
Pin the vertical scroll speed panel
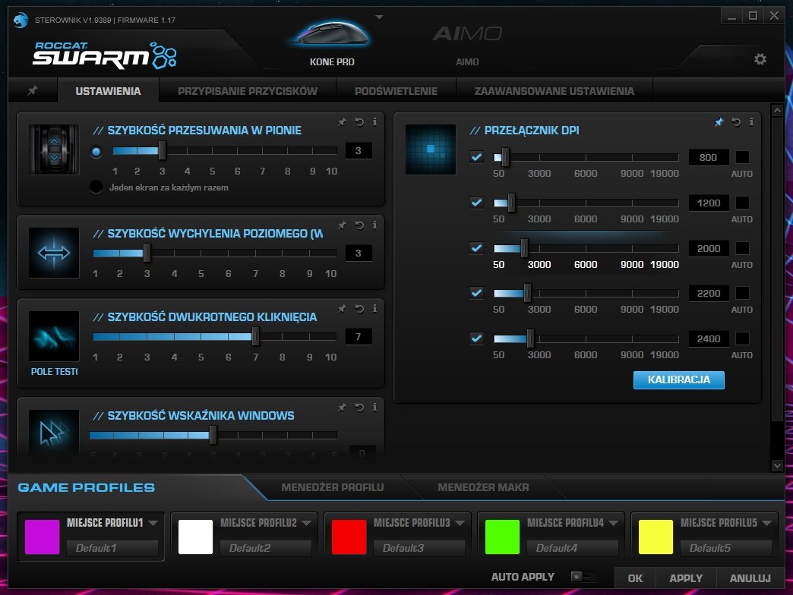[343, 121]
